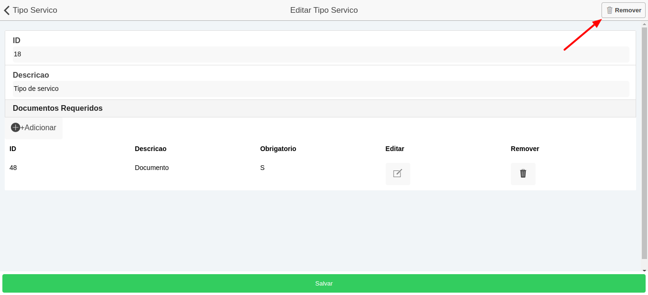This screenshot has width=648, height=295.
Task: Click the scrollbar down arrow
Action: (644, 271)
